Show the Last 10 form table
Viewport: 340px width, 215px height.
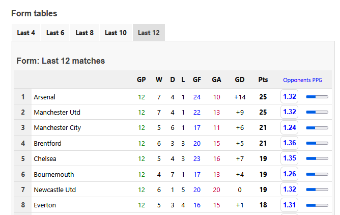pyautogui.click(x=116, y=33)
